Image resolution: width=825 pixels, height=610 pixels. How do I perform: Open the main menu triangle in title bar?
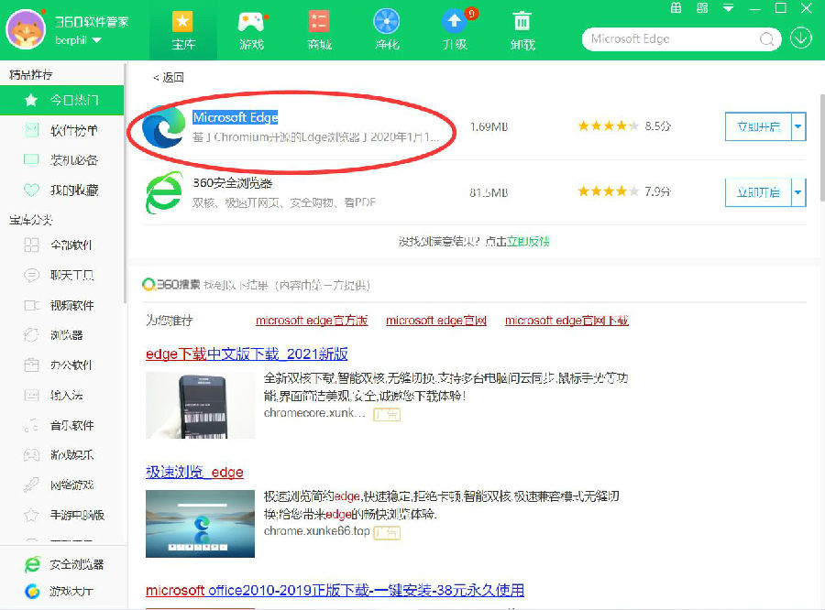tap(729, 8)
